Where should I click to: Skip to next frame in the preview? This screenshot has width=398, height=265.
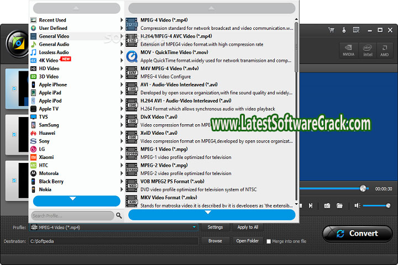pos(311,206)
